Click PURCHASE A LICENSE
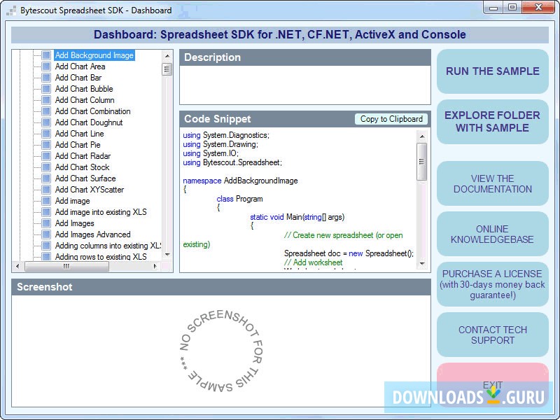The width and height of the screenshot is (560, 420). pos(493,284)
